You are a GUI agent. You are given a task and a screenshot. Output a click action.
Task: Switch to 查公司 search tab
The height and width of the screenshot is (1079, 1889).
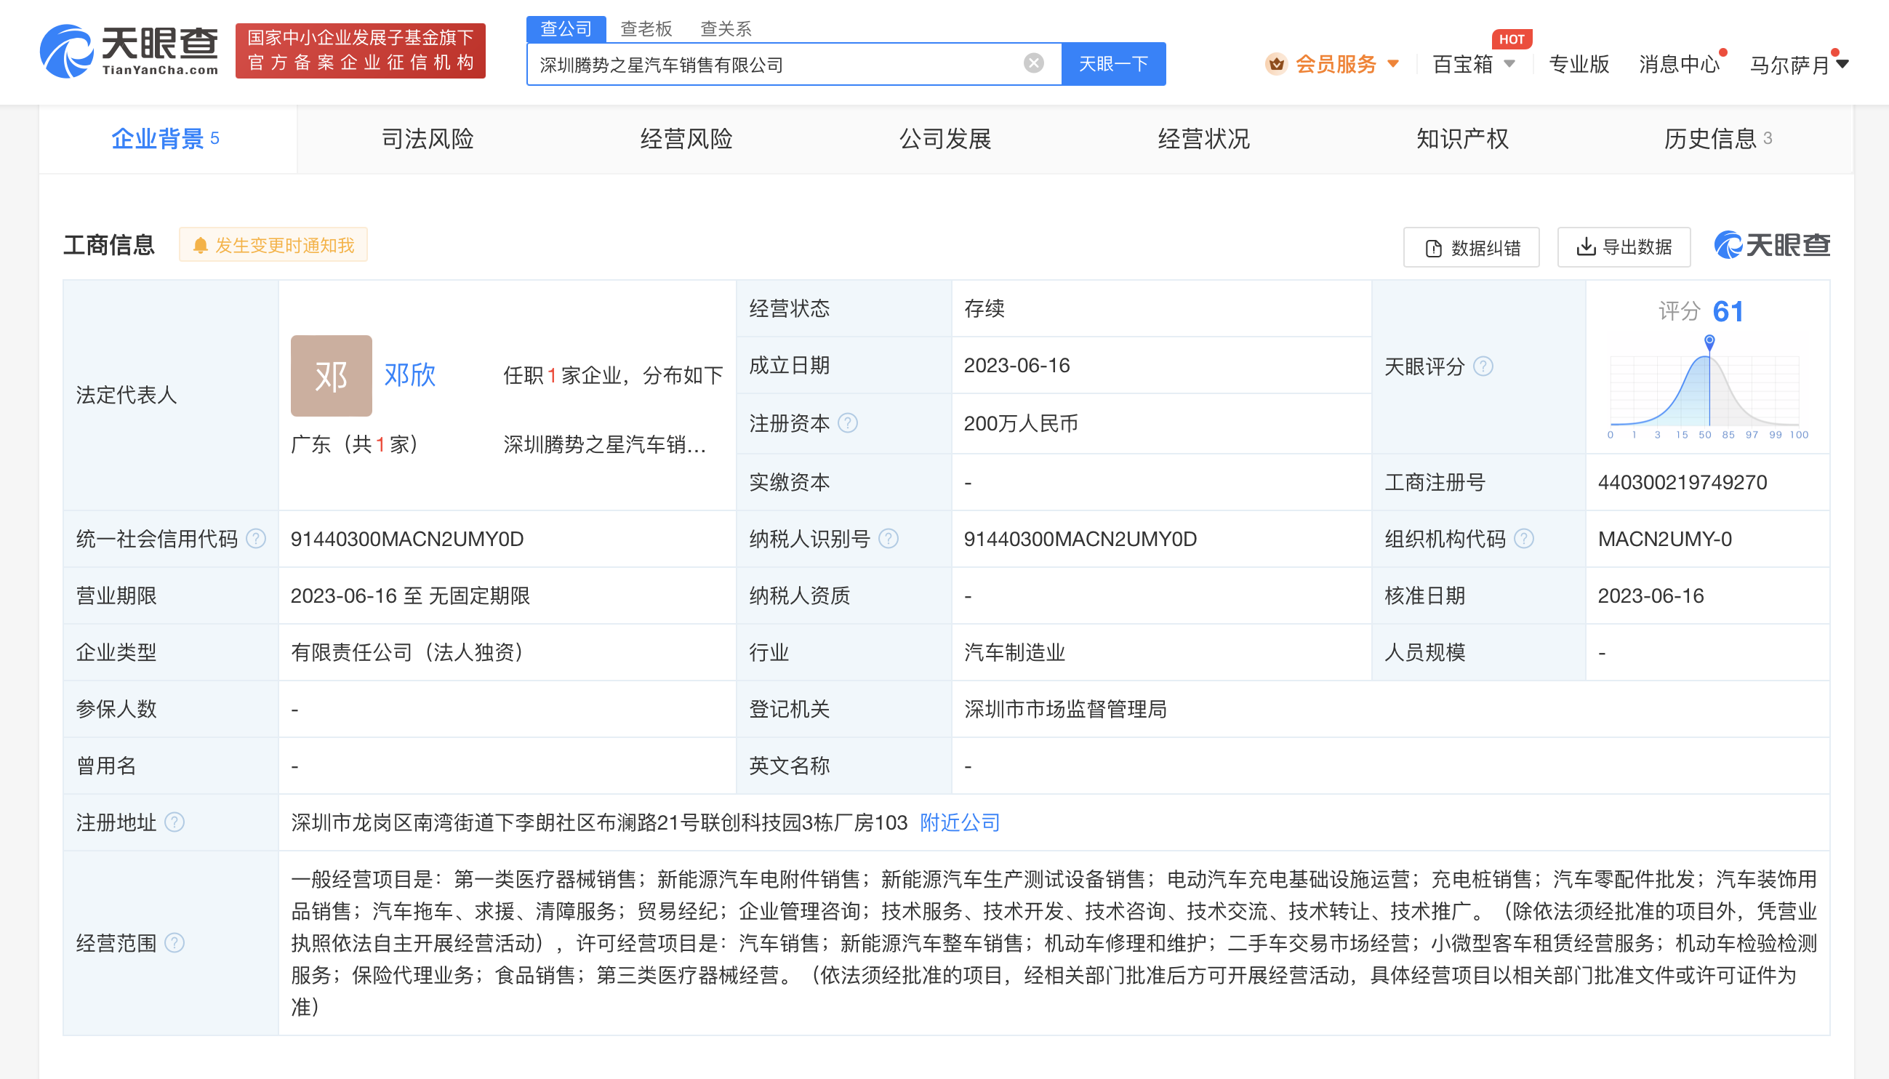click(566, 28)
